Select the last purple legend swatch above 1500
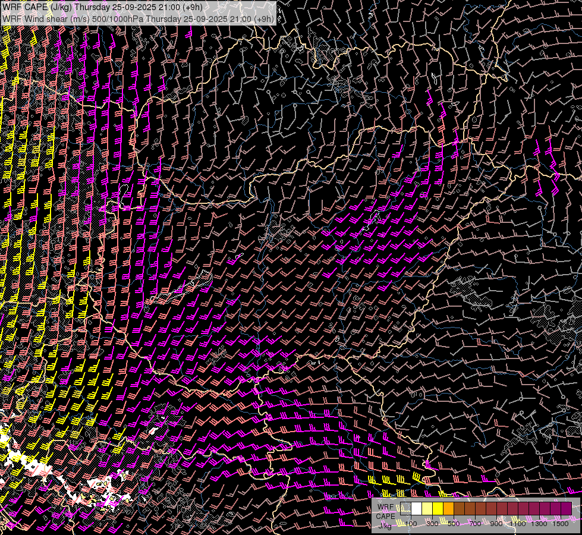The width and height of the screenshot is (582, 535). [x=567, y=509]
